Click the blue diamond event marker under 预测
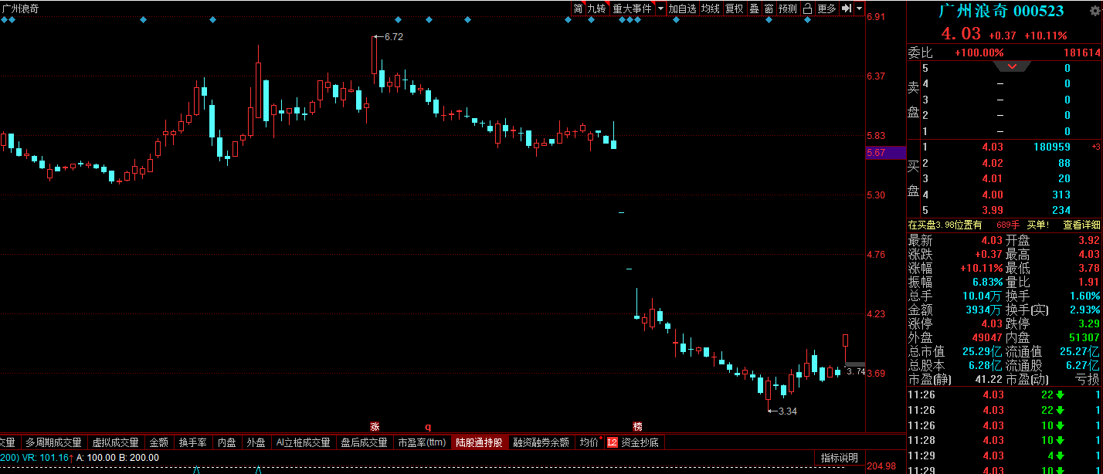Screen dimensions: 1103x474 (x=808, y=20)
